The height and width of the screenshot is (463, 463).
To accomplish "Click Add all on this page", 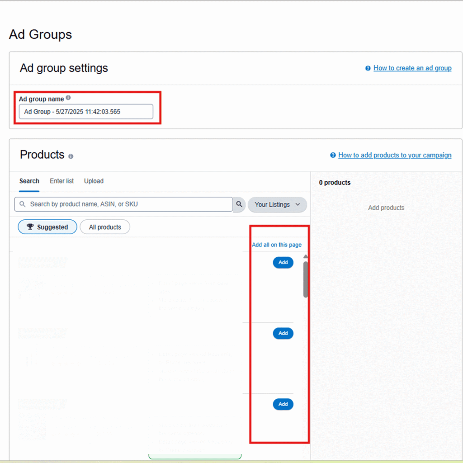I will click(277, 244).
